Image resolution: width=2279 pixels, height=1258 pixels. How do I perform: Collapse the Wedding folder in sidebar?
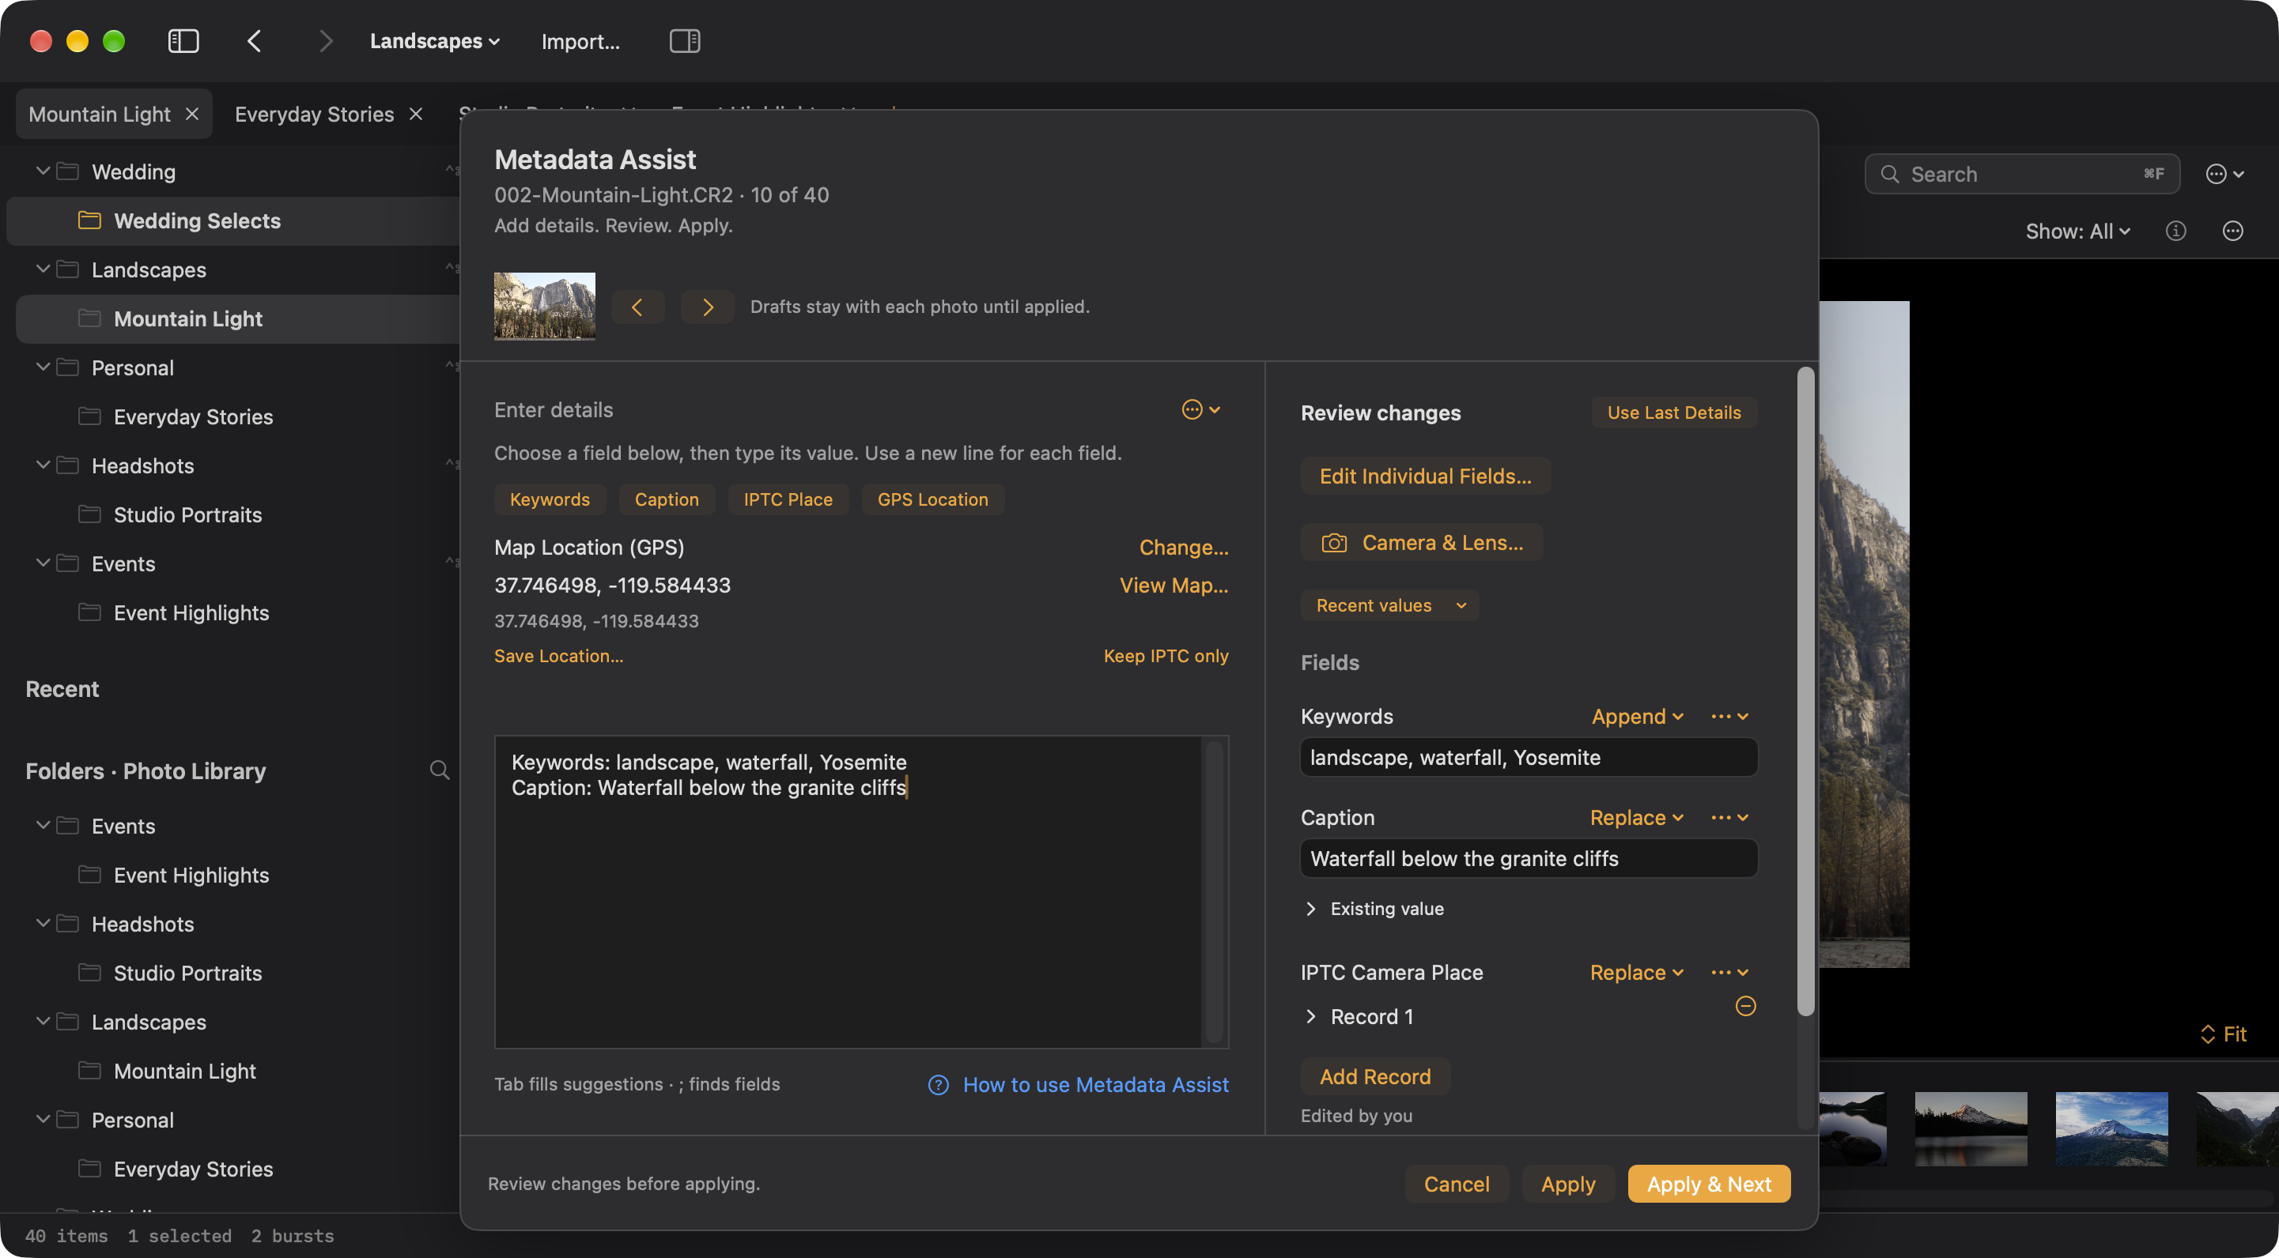tap(43, 171)
